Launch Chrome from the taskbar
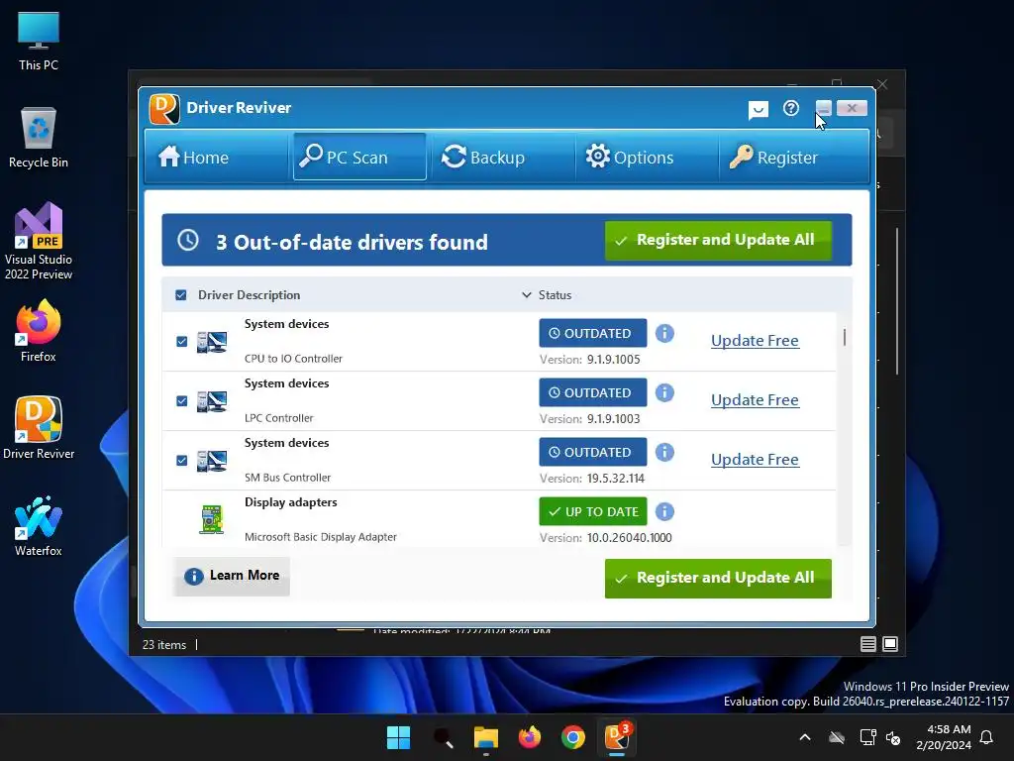The height and width of the screenshot is (761, 1014). (x=573, y=737)
